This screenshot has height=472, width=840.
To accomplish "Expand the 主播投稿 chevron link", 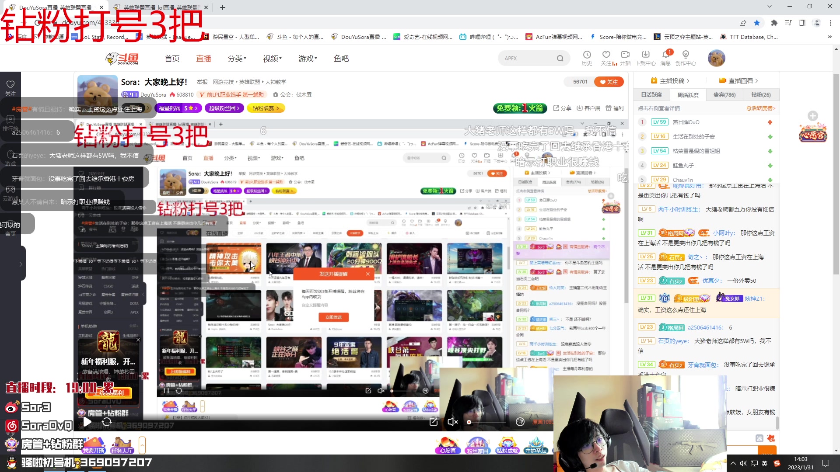I will (x=670, y=81).
